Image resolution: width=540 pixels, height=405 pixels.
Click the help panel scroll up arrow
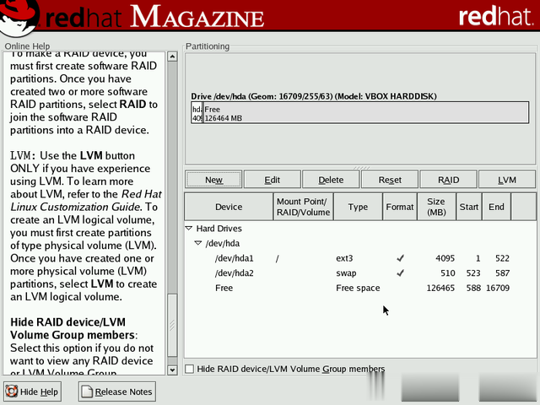tap(172, 57)
